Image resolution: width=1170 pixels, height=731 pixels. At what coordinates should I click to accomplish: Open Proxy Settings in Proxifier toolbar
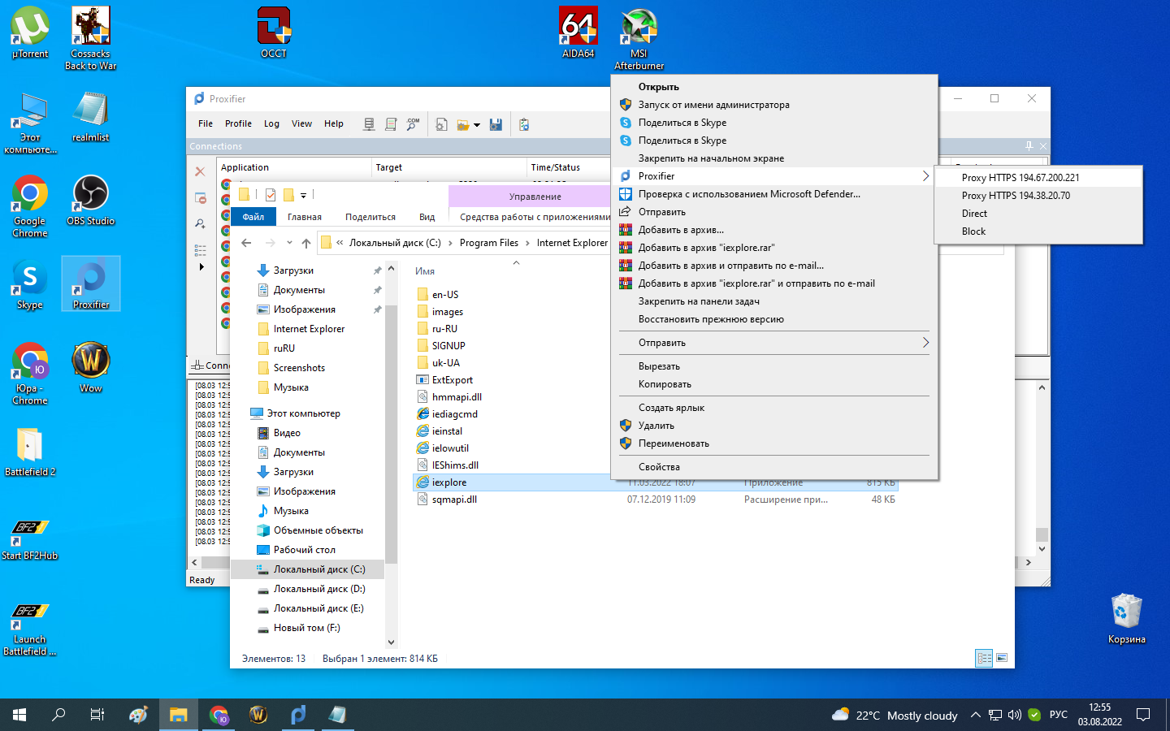369,124
